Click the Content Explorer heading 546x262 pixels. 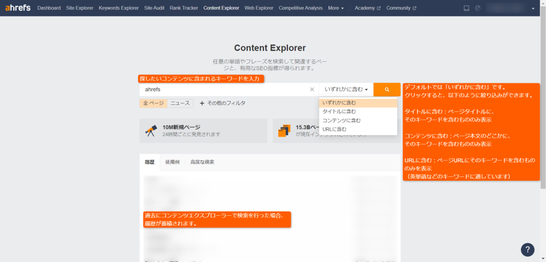coord(270,48)
